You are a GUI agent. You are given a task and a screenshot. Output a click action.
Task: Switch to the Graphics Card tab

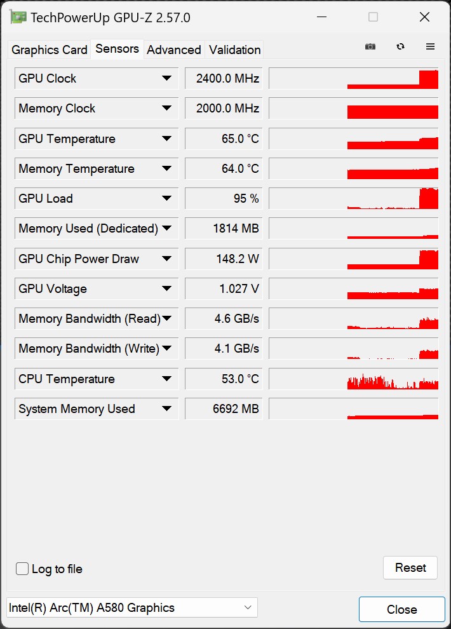50,50
